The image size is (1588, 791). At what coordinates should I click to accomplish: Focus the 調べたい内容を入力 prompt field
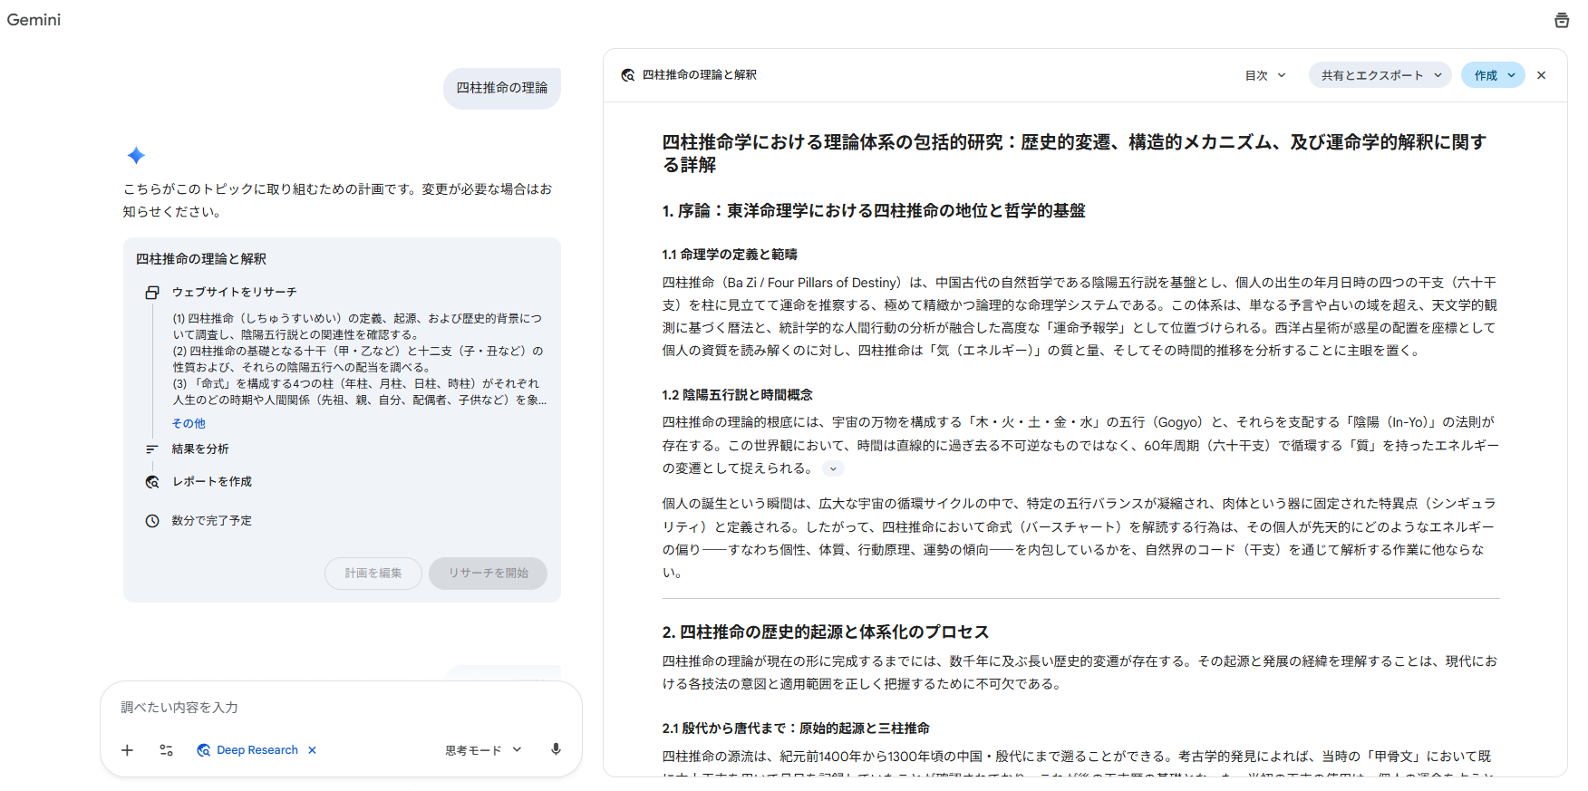[x=341, y=708]
